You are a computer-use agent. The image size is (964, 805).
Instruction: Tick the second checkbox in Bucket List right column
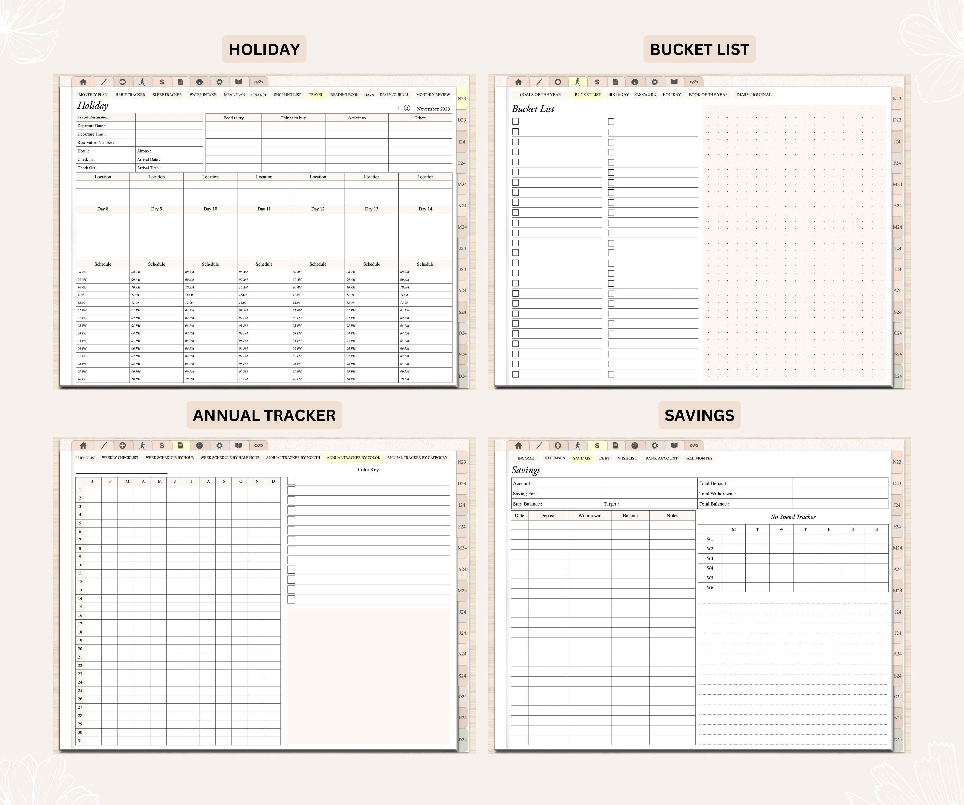(611, 132)
